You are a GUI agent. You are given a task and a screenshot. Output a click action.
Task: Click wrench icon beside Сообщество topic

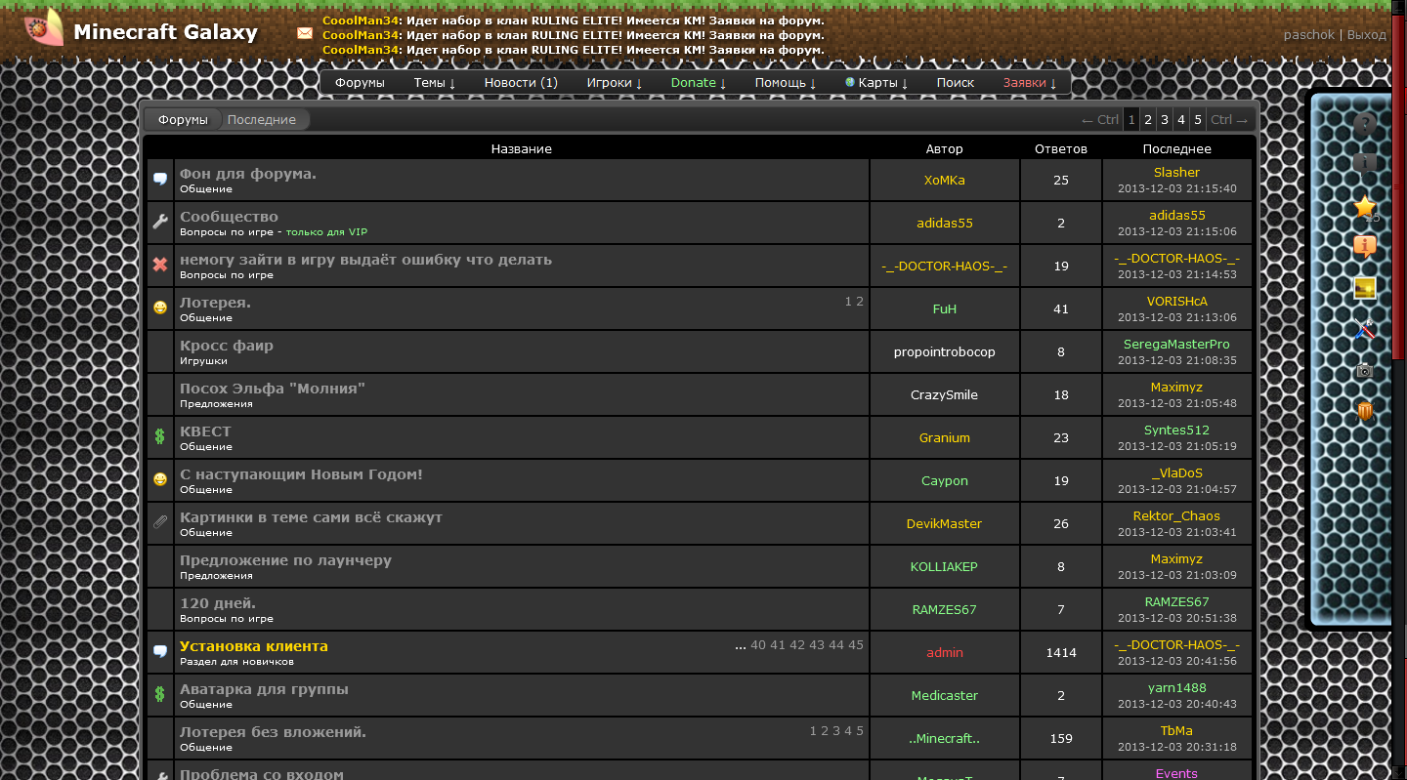[160, 223]
